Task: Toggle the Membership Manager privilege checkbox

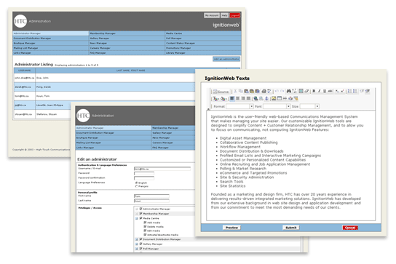Action: click(140, 214)
